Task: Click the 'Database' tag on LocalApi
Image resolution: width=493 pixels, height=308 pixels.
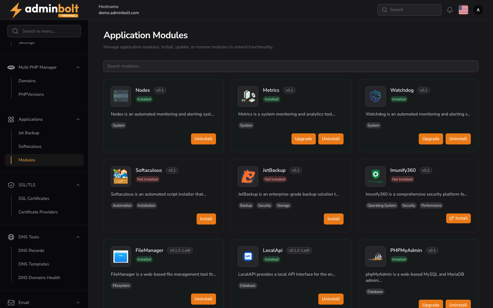Action: pos(248,286)
